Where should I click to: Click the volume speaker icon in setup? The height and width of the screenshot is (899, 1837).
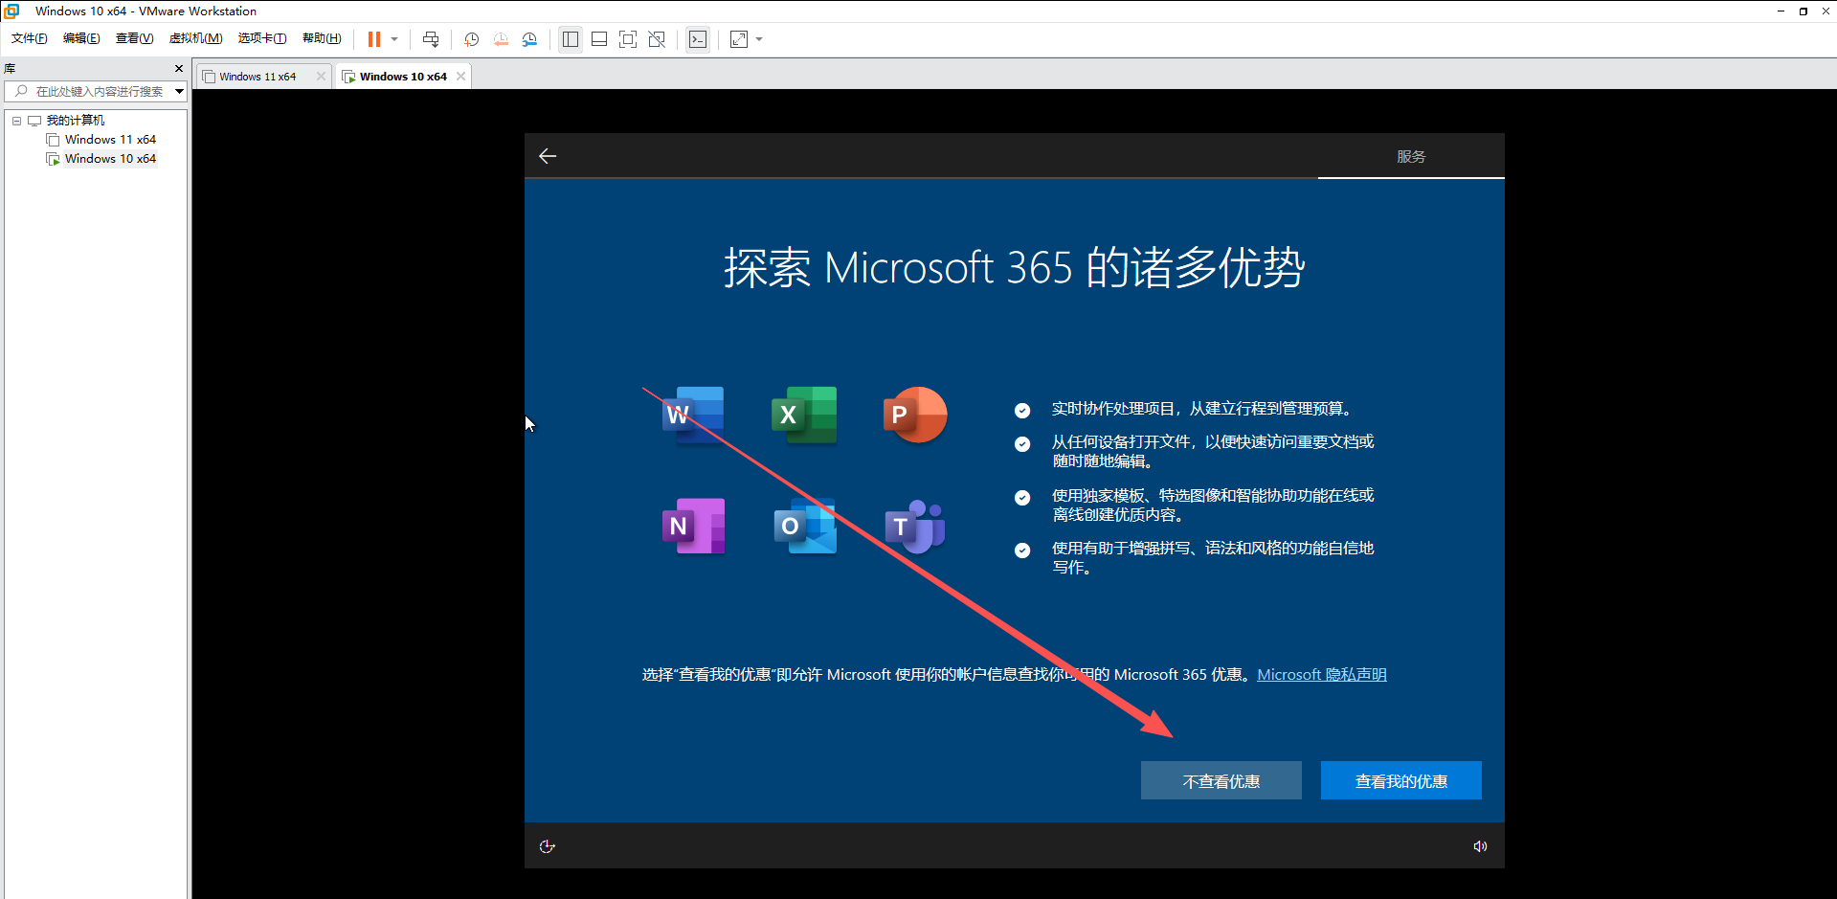pos(1480,846)
